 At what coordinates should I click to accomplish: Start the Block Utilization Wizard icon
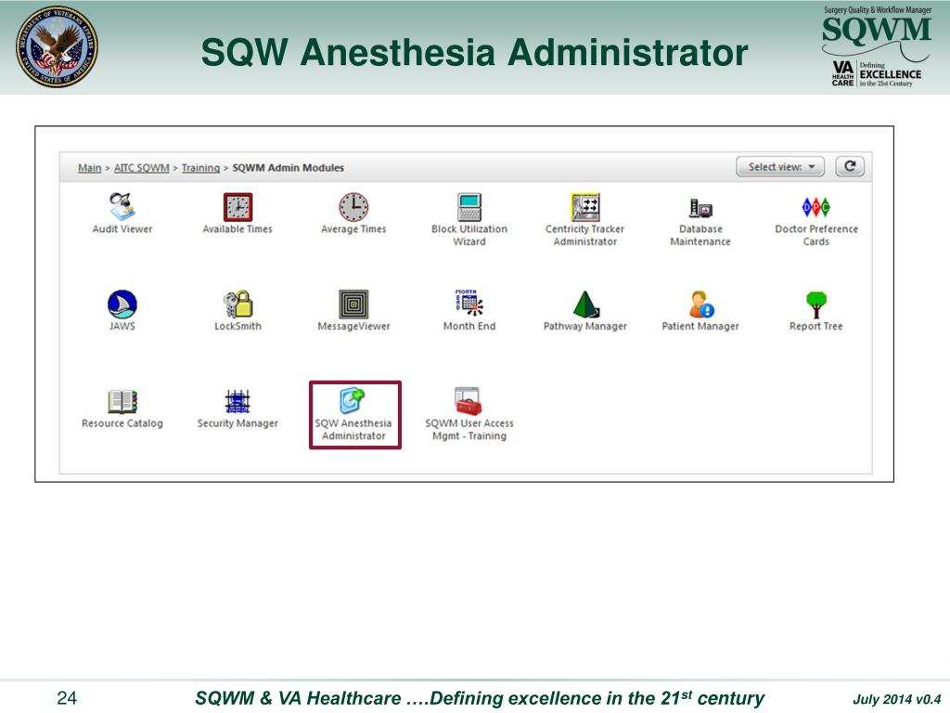[469, 207]
